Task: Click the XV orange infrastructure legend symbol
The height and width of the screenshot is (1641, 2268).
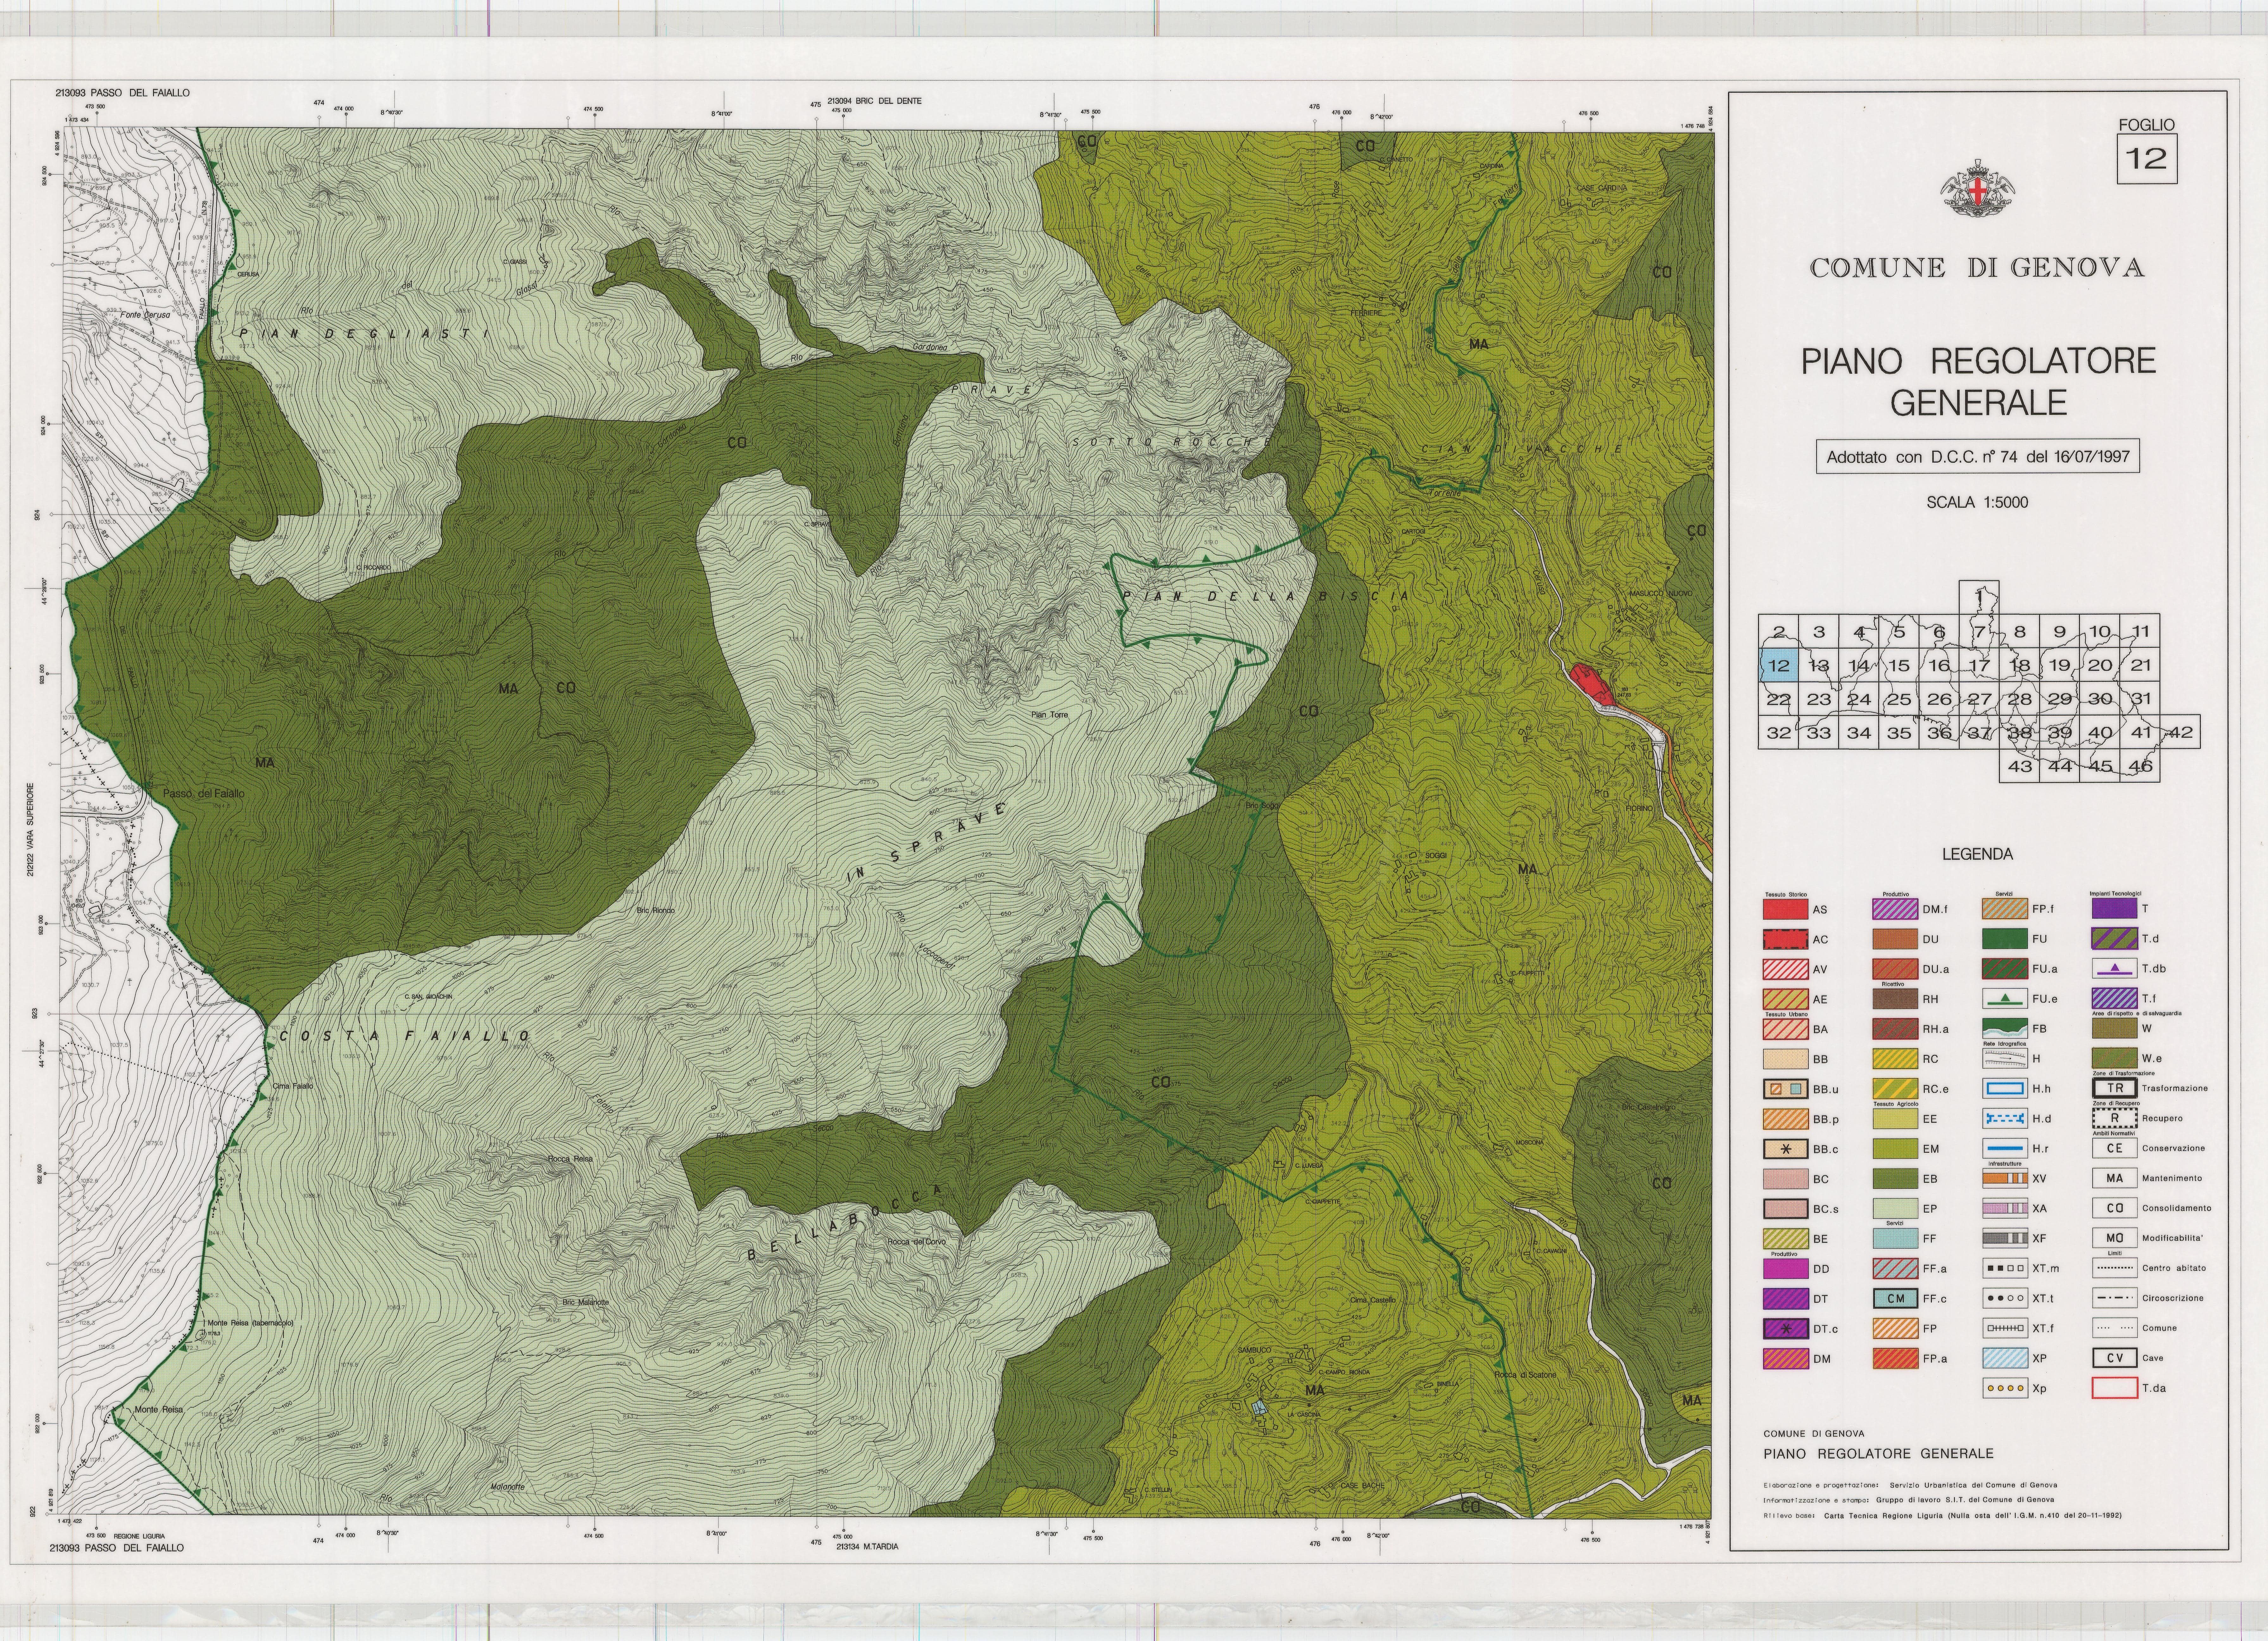Action: click(2005, 1179)
